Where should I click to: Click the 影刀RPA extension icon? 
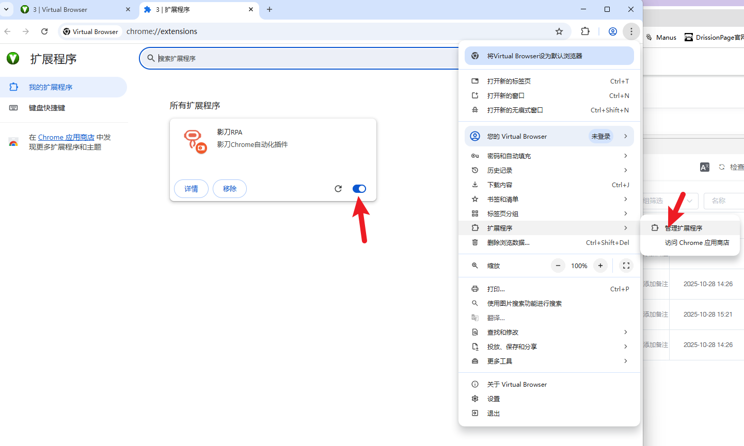point(195,141)
